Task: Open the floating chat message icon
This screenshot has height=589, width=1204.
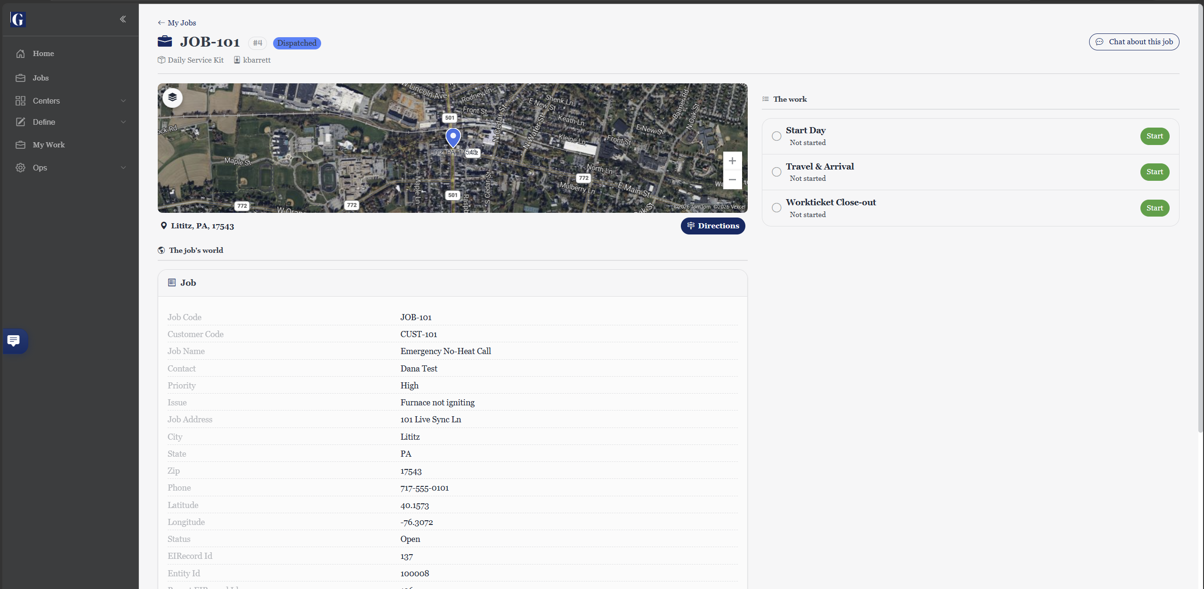Action: point(14,341)
